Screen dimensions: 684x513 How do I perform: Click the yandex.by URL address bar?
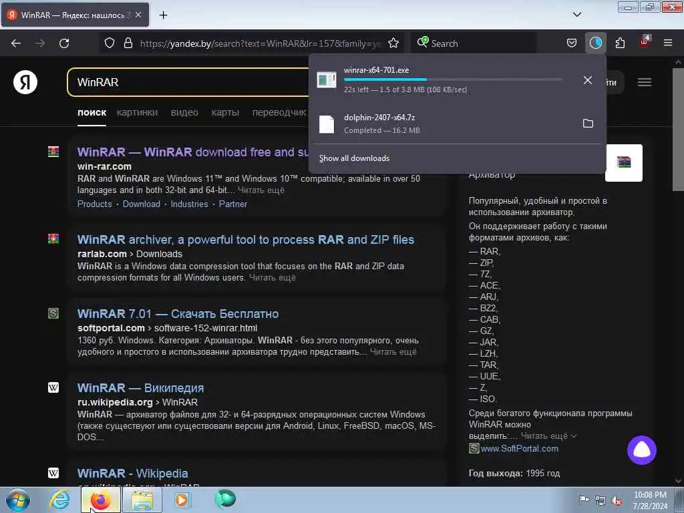pos(260,43)
